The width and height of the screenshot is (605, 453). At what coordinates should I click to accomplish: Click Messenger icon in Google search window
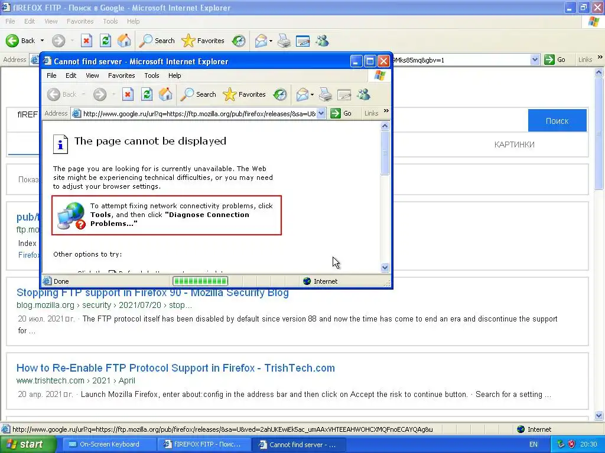[x=322, y=41]
